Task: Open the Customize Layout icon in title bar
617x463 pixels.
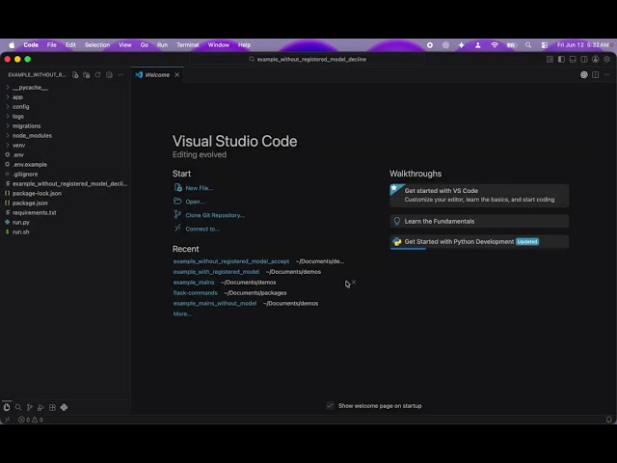Action: (550, 59)
